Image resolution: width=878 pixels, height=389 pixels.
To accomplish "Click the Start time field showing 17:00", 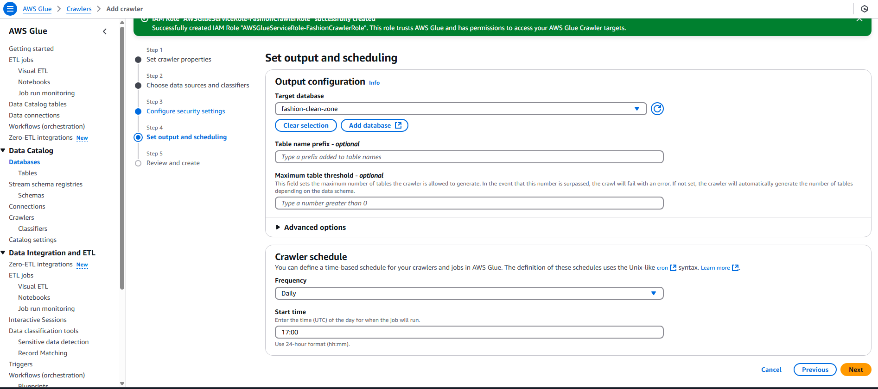I will tap(469, 332).
